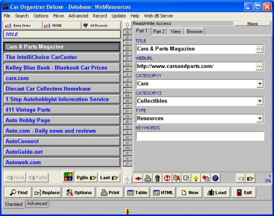The width and height of the screenshot is (274, 216).
Task: Select the Standard toolbar tab at bottom
Action: point(14,204)
